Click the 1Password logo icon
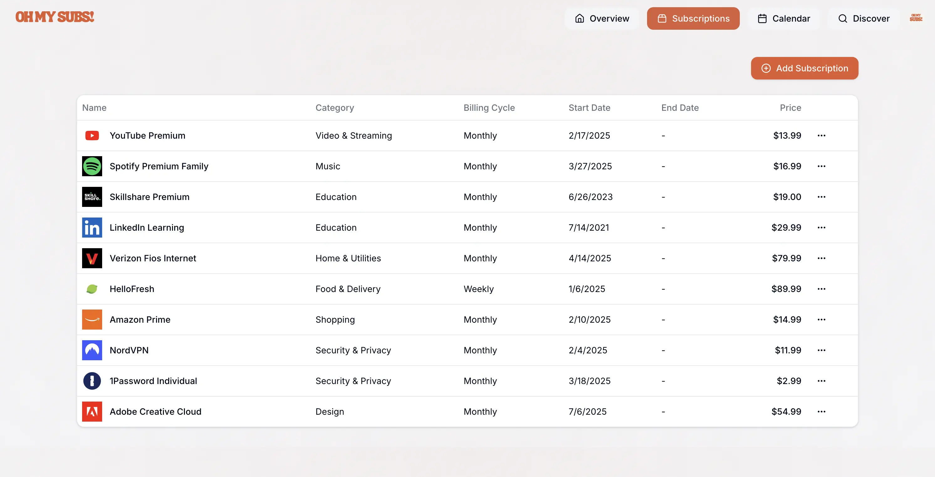This screenshot has width=935, height=477. (92, 381)
